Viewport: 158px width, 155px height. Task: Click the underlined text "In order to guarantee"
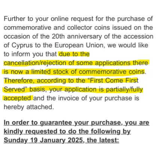pyautogui.click(x=38, y=123)
